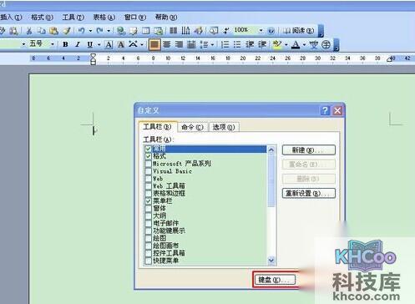The image size is (415, 304).
Task: Toggle Italic formatting
Action: 78,44
